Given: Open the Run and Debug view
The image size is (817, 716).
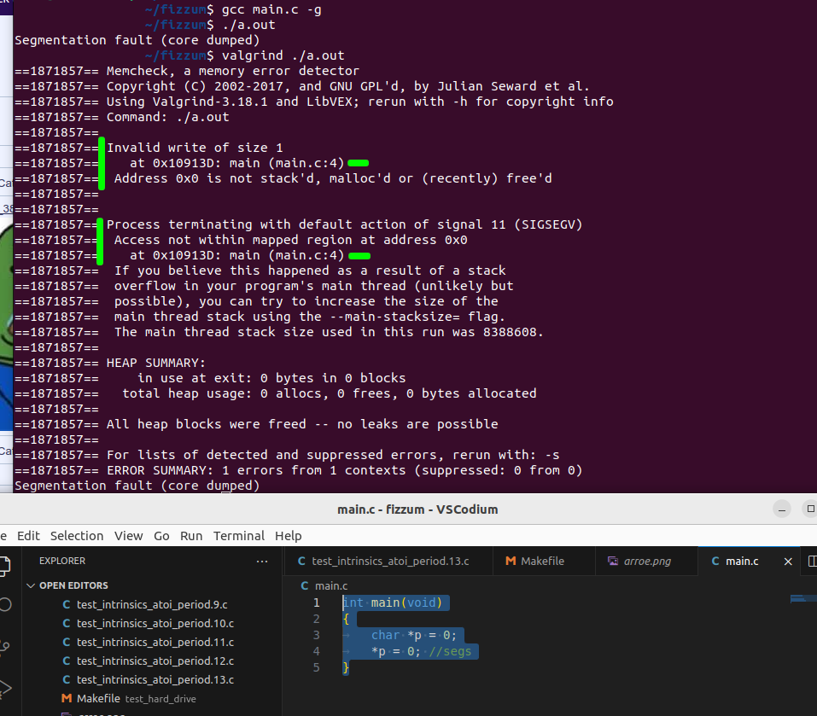Looking at the screenshot, I should pos(5,688).
